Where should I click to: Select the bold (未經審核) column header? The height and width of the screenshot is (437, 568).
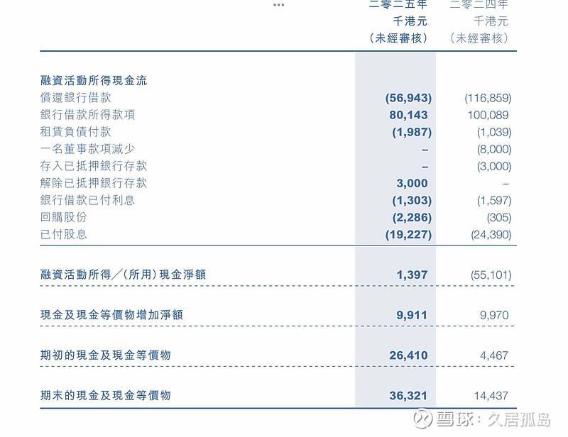point(398,38)
